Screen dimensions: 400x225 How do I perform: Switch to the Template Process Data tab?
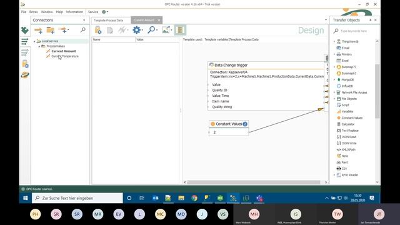click(108, 21)
